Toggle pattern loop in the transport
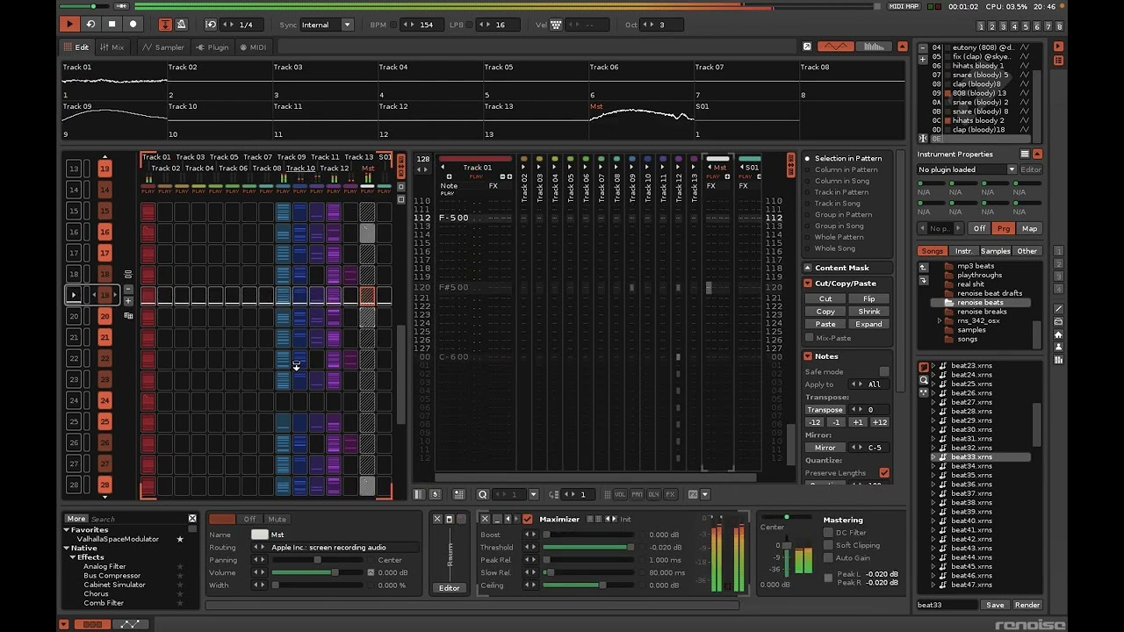The height and width of the screenshot is (632, 1124). (x=90, y=25)
